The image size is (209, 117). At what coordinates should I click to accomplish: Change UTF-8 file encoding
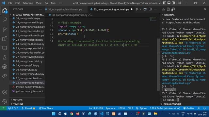pyautogui.click(x=121, y=108)
